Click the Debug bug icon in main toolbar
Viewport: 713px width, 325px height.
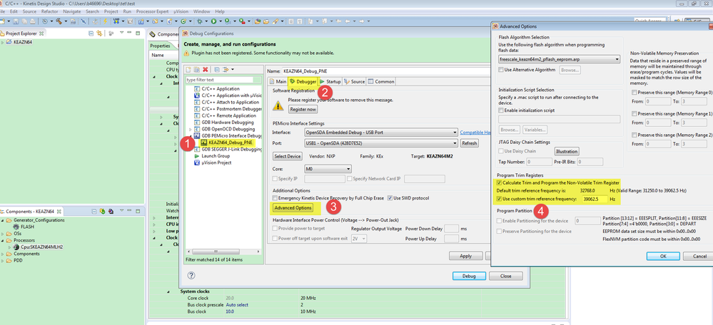pyautogui.click(x=199, y=21)
